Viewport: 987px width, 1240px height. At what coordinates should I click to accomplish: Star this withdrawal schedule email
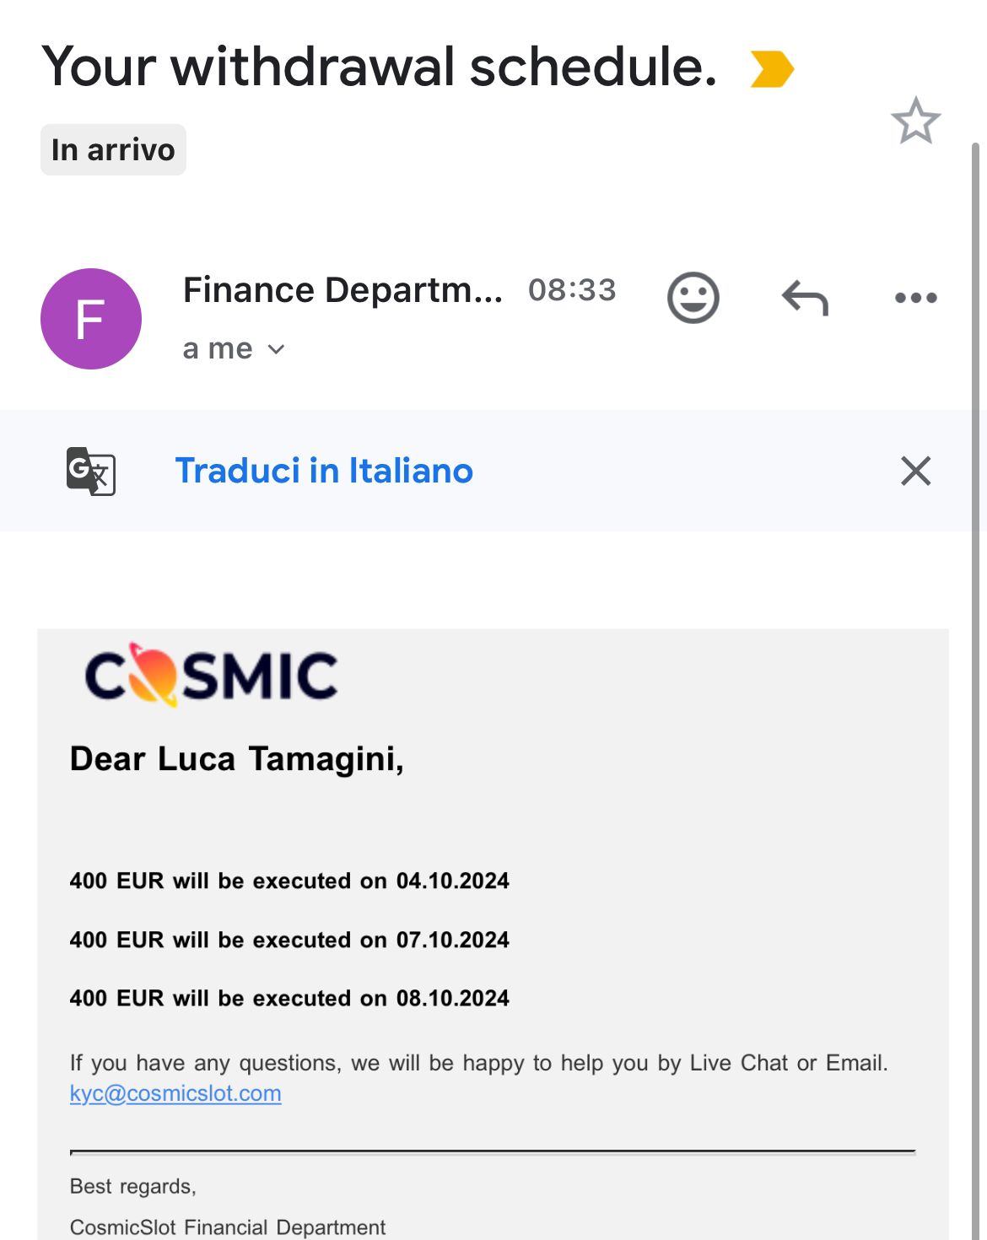(915, 121)
